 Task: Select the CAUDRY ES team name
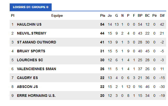27,78
